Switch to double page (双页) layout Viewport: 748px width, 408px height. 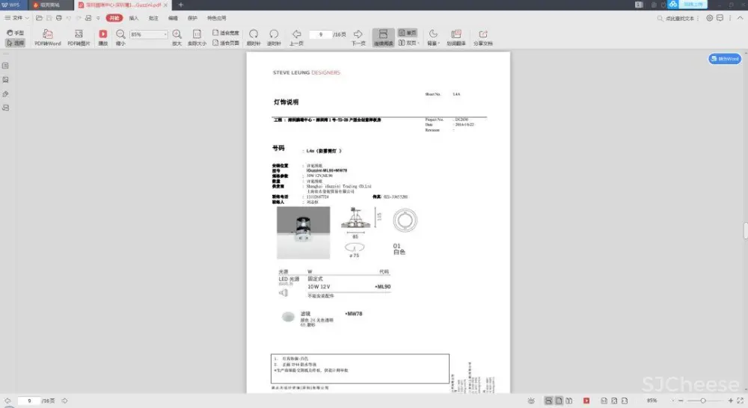coord(409,43)
